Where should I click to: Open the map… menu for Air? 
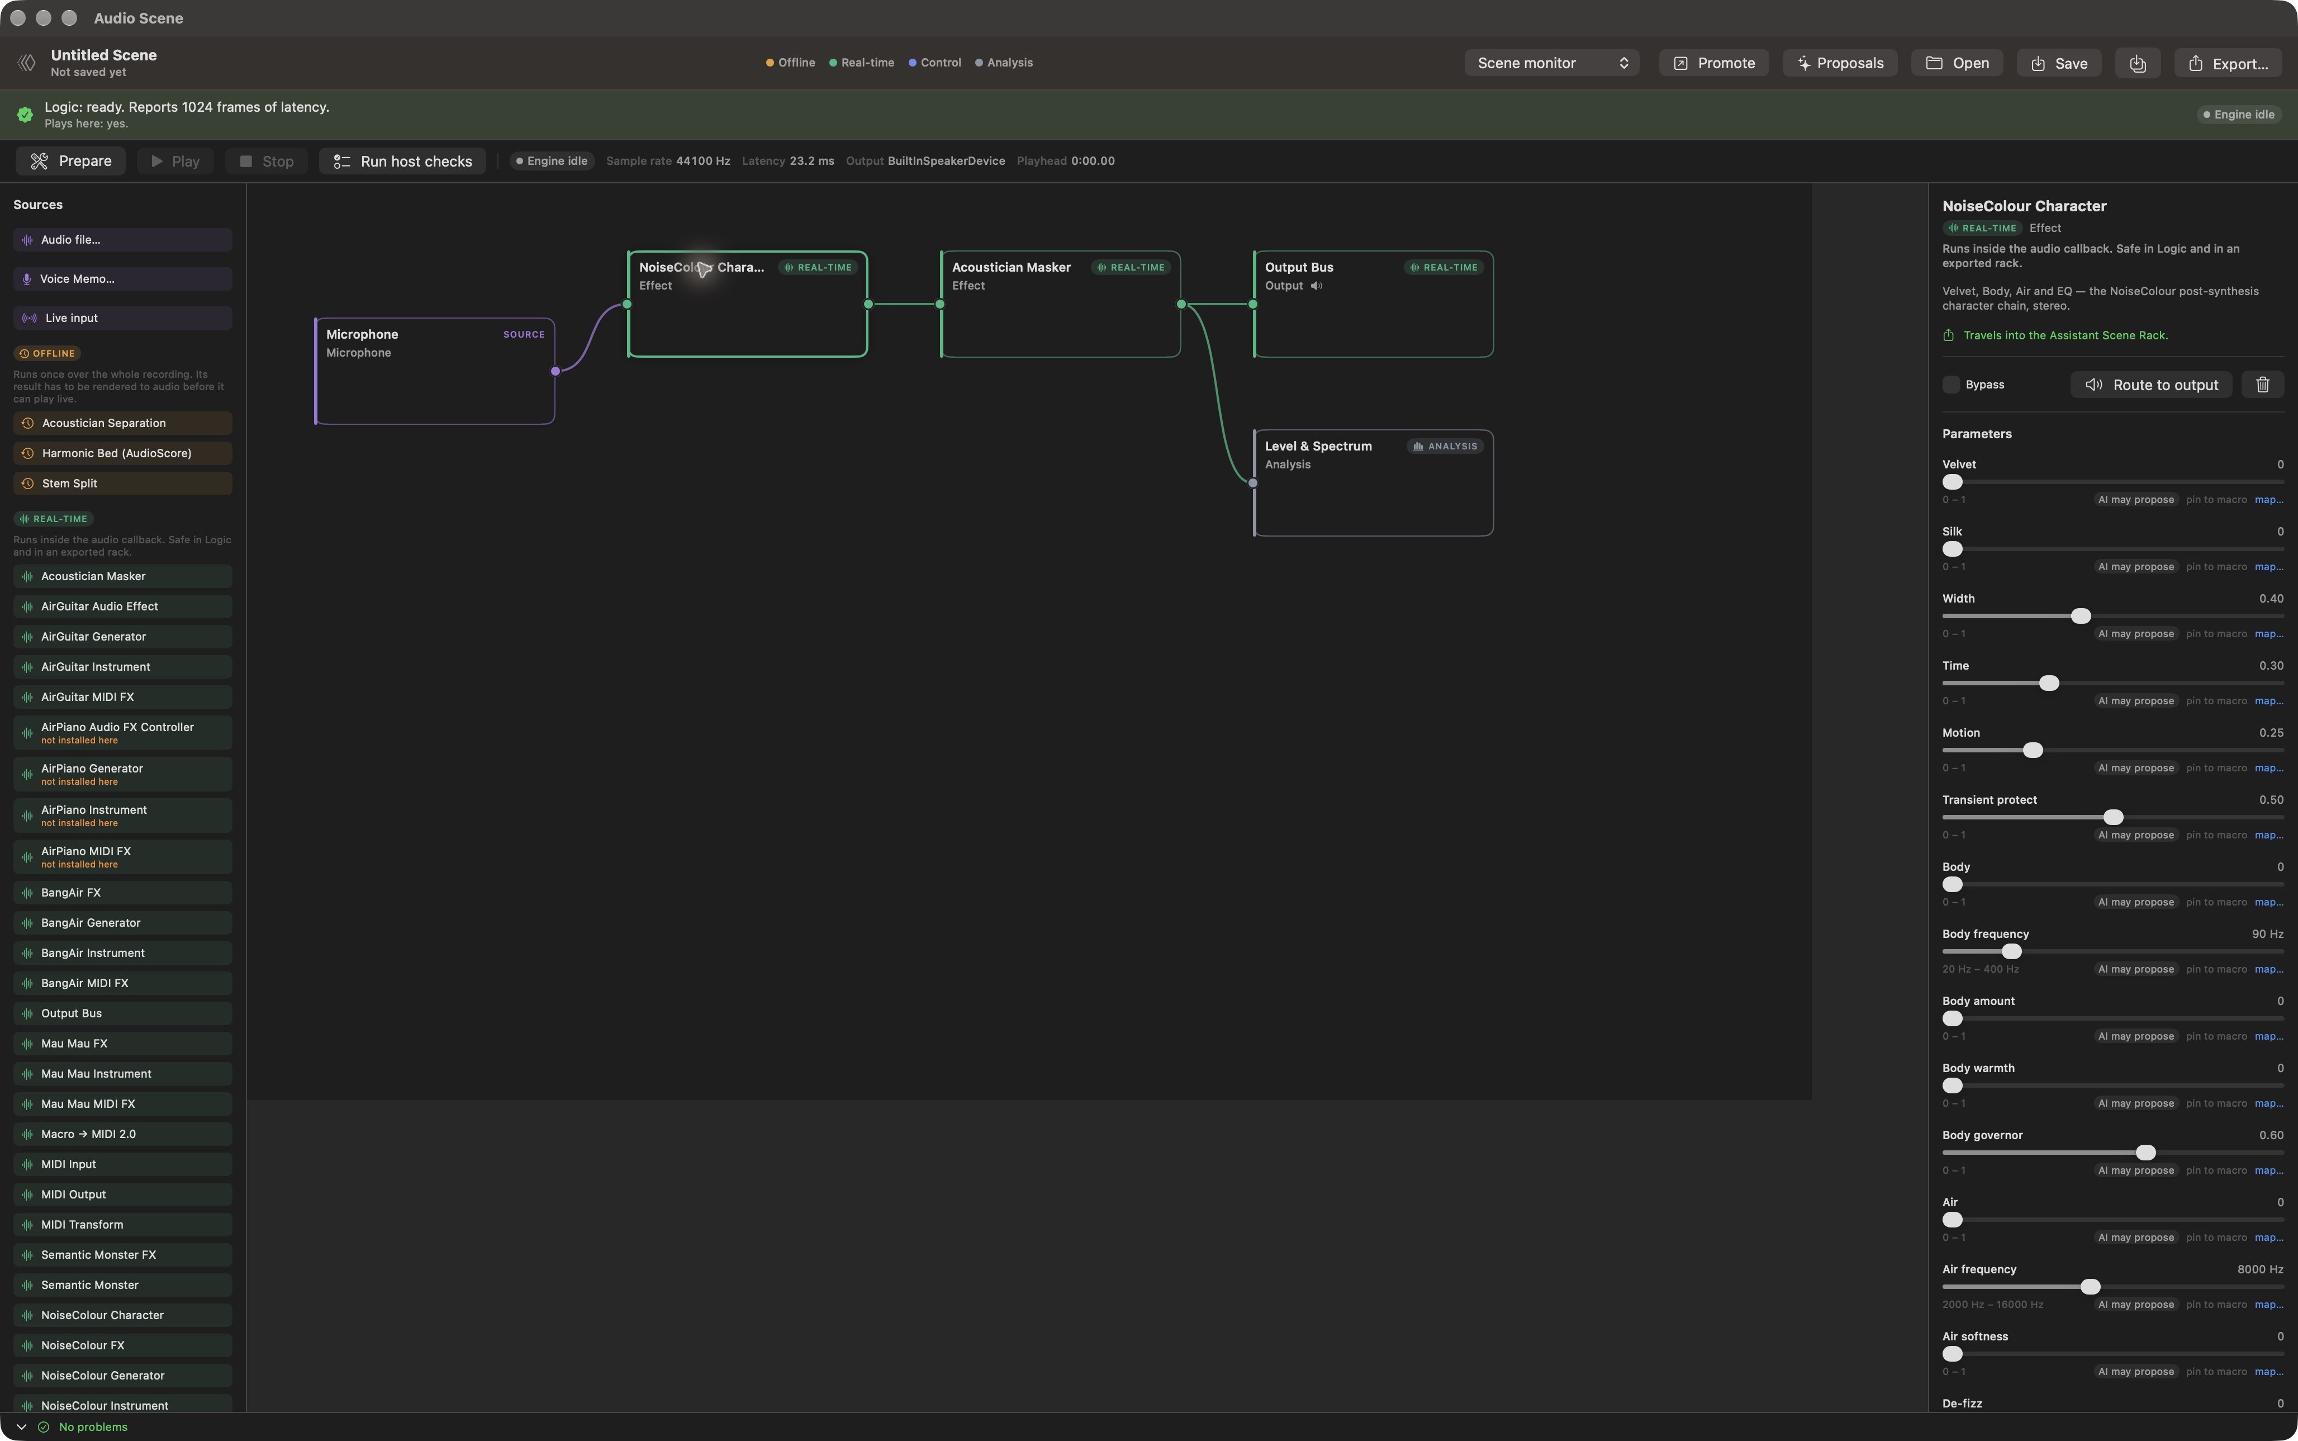2268,1238
